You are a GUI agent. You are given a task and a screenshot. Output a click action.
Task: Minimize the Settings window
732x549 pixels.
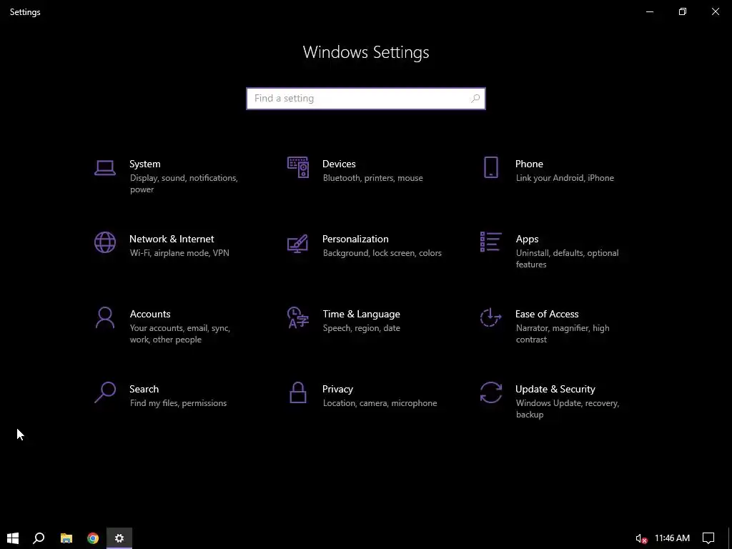coord(649,11)
